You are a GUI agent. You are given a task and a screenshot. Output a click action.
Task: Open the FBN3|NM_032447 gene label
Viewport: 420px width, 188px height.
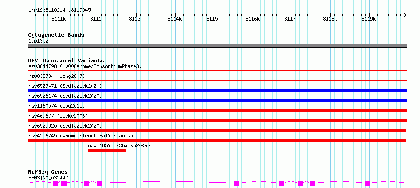pos(48,178)
